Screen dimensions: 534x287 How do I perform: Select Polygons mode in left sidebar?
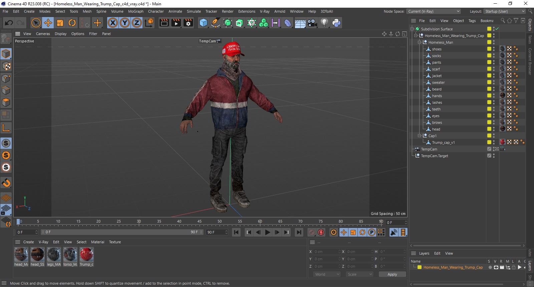click(6, 102)
